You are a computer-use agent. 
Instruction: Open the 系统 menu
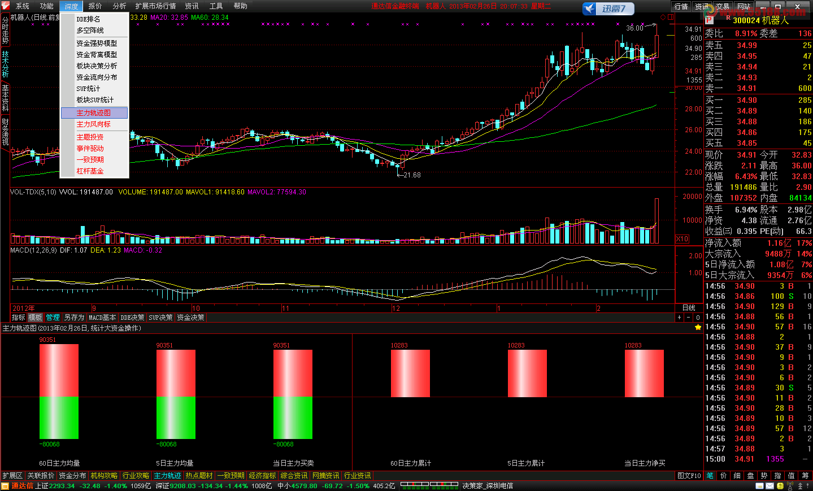[23, 6]
